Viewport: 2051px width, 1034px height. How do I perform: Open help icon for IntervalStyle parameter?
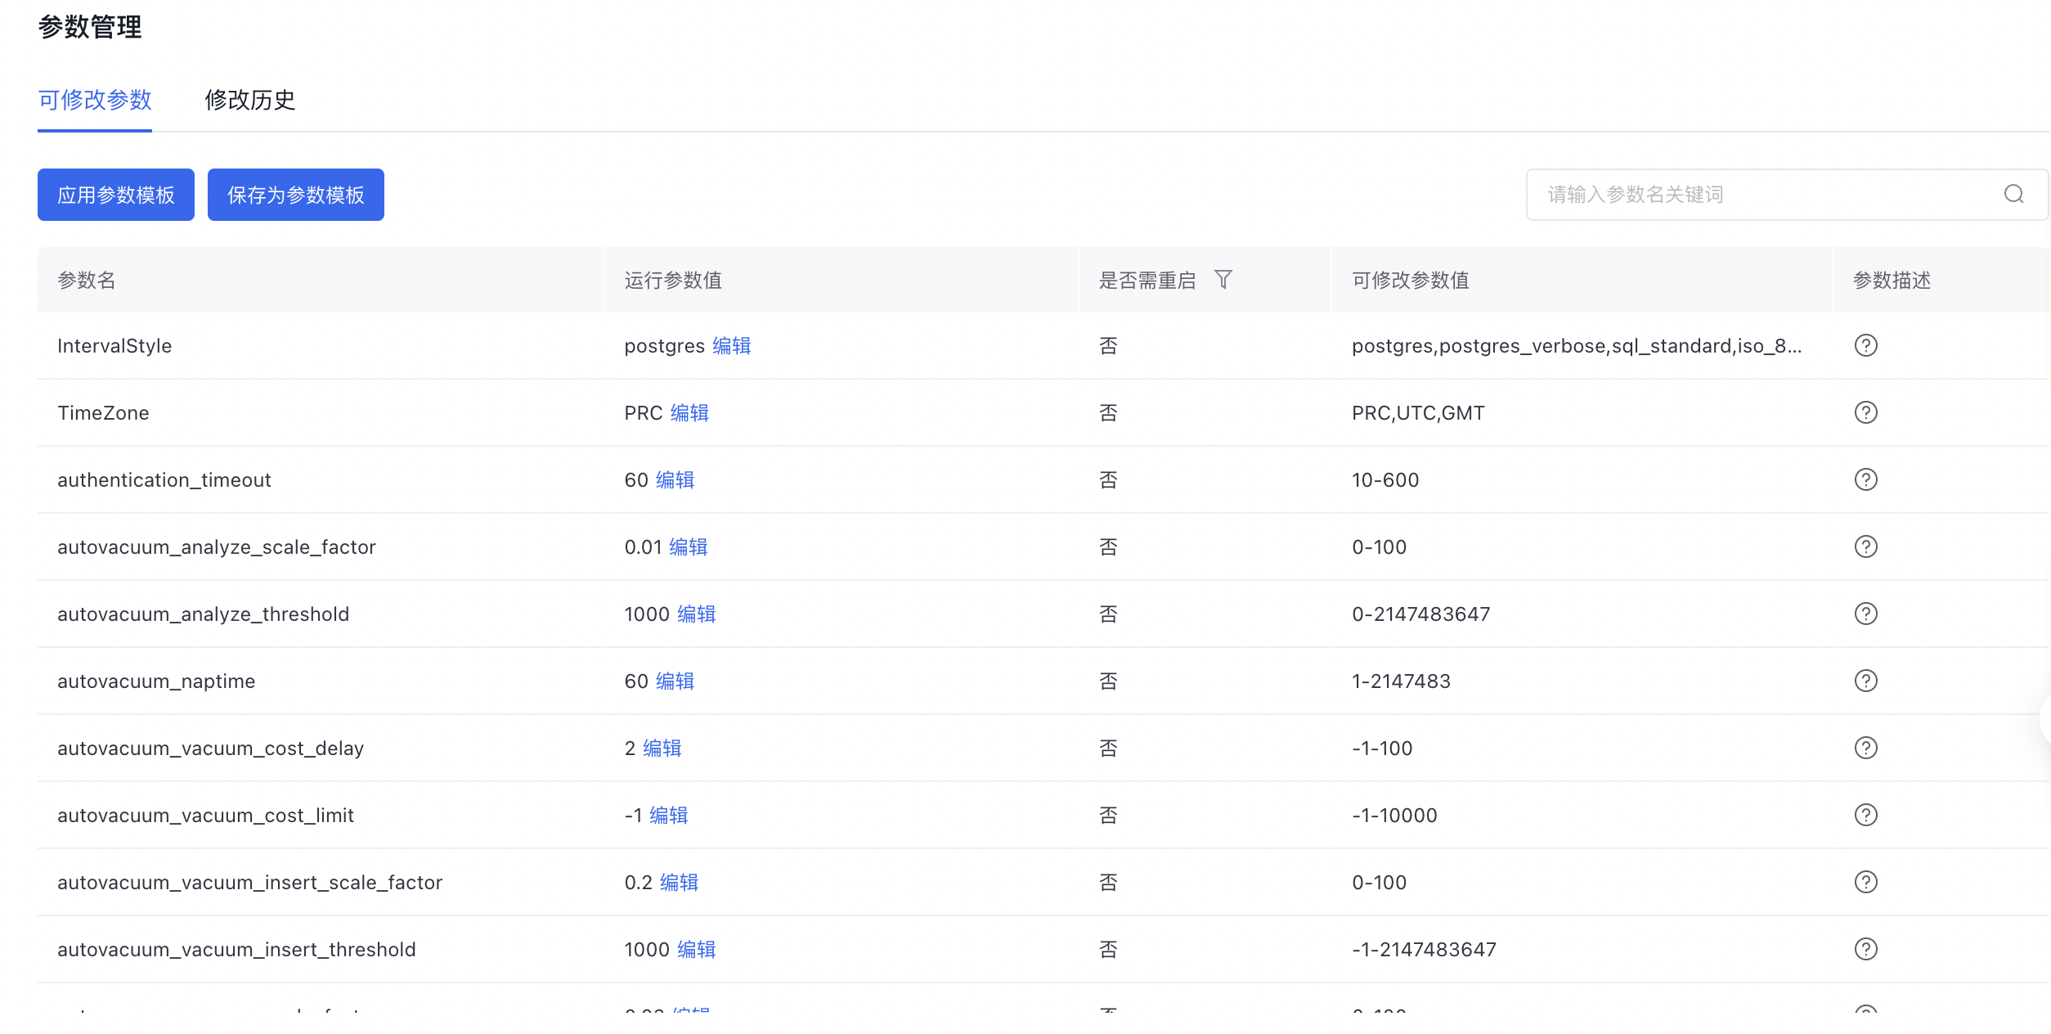coord(1865,345)
